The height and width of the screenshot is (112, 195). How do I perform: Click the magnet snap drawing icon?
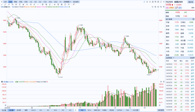(x=43, y=4)
